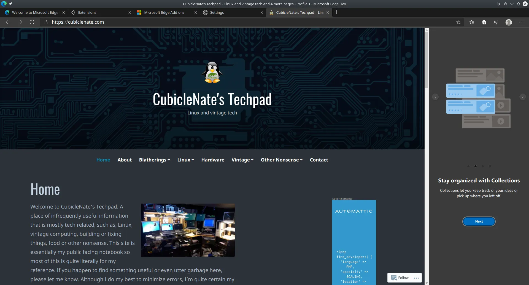Expand the Other Nonsense dropdown menu
The height and width of the screenshot is (285, 529).
282,160
